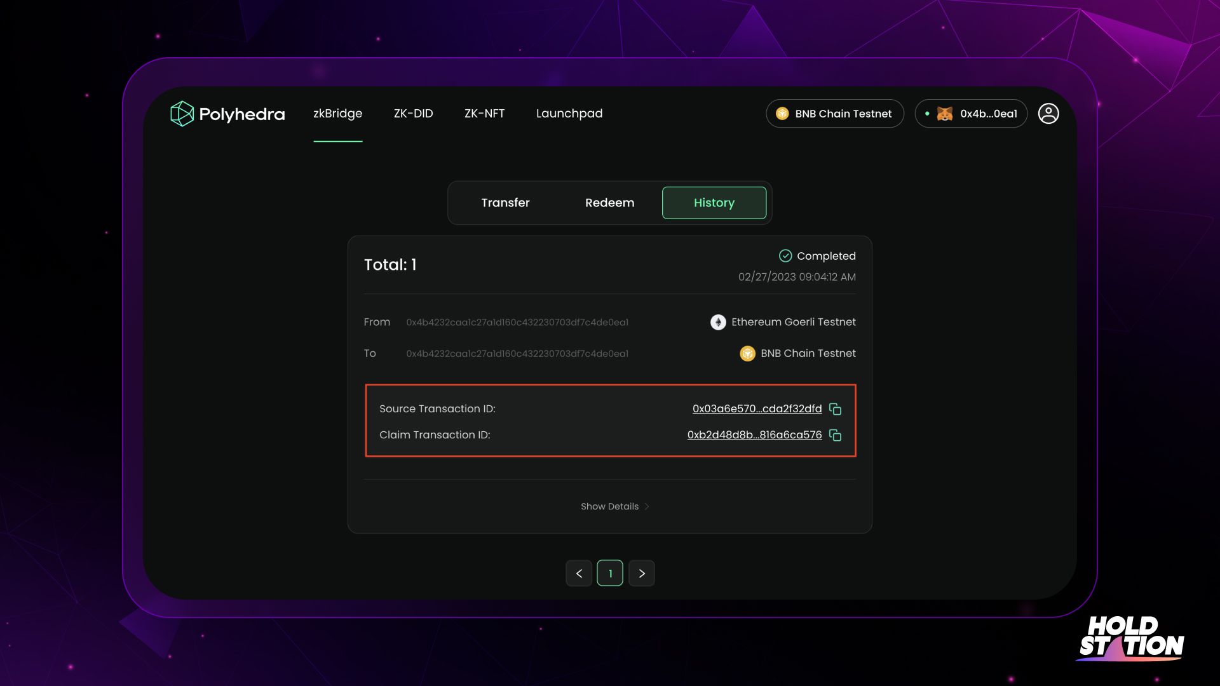Open the ZK-DID nav item
This screenshot has width=1220, height=686.
[x=414, y=114]
